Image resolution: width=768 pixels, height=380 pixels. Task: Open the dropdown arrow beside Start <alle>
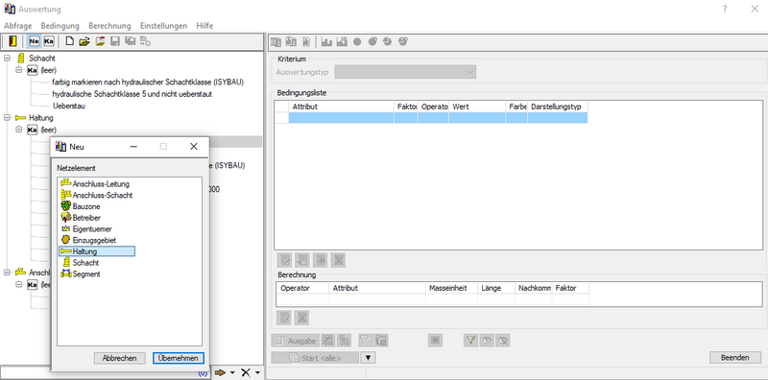(369, 358)
